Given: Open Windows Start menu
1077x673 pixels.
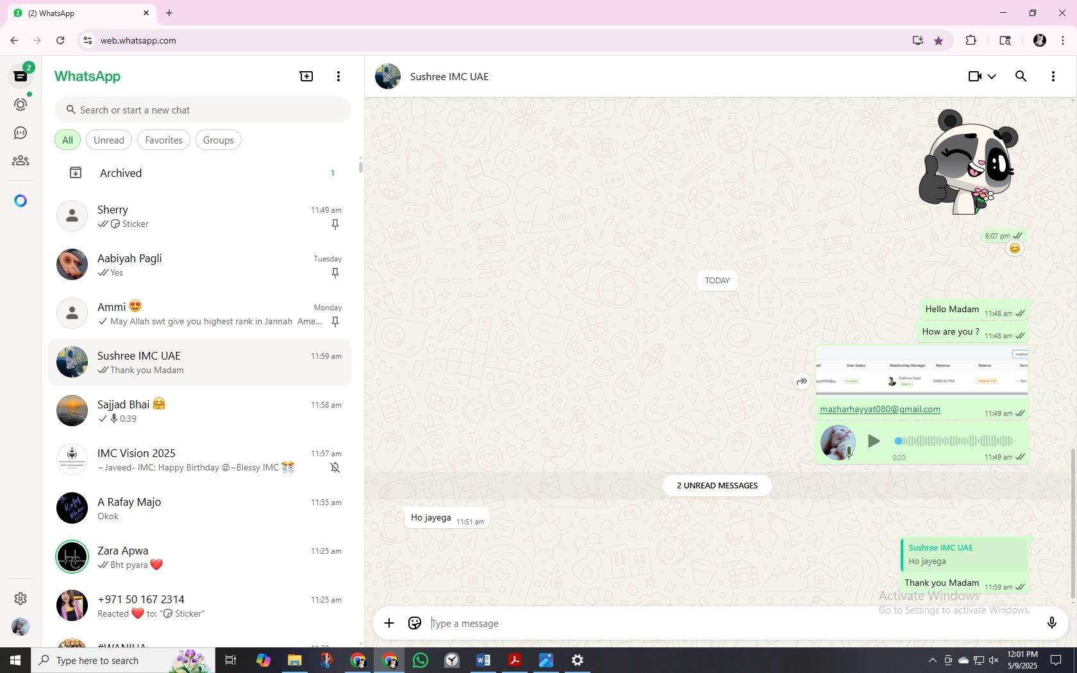Looking at the screenshot, I should [x=15, y=660].
